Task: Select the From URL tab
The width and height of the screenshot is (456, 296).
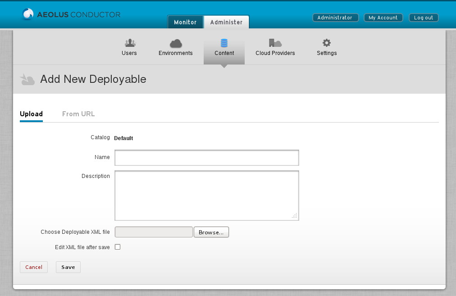Action: pyautogui.click(x=78, y=114)
